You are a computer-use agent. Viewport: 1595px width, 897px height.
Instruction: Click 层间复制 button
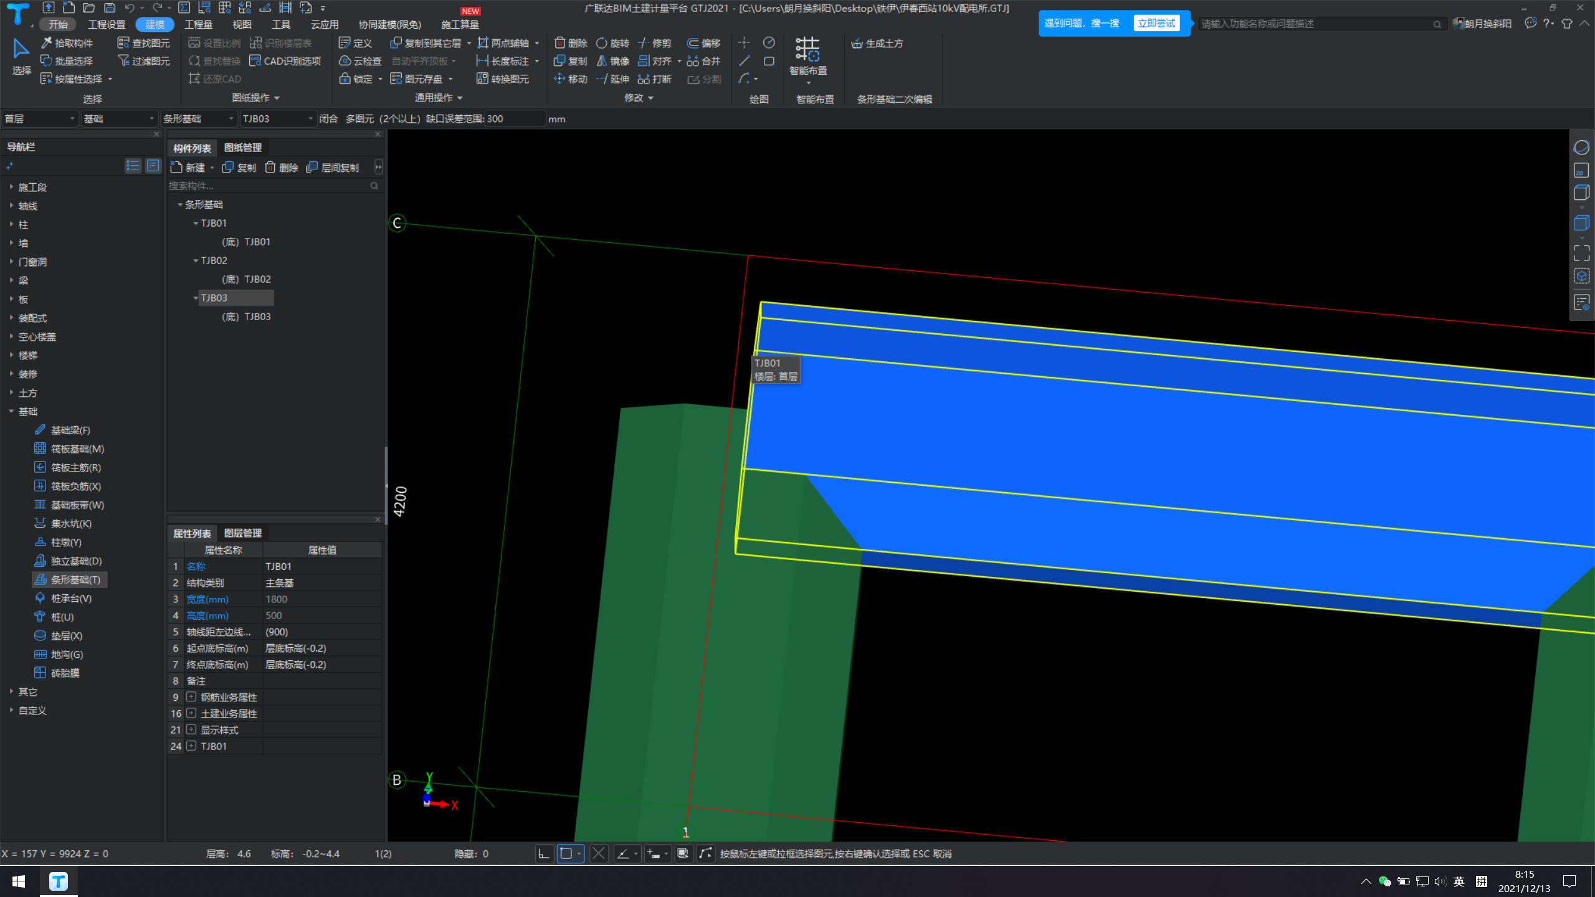click(x=333, y=168)
